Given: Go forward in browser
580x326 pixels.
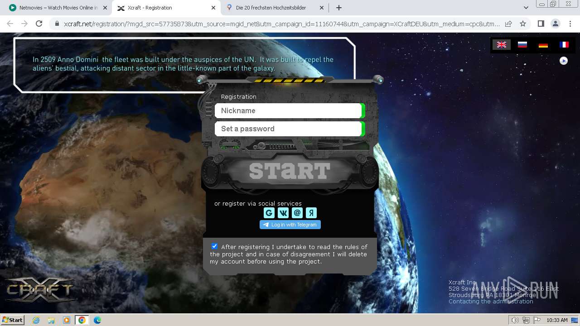Looking at the screenshot, I should pyautogui.click(x=24, y=24).
